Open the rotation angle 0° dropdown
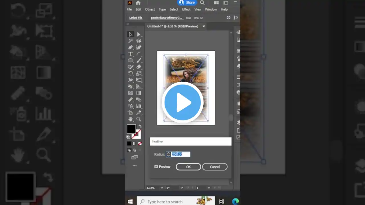Screen dimensions: 365x205 (181, 188)
